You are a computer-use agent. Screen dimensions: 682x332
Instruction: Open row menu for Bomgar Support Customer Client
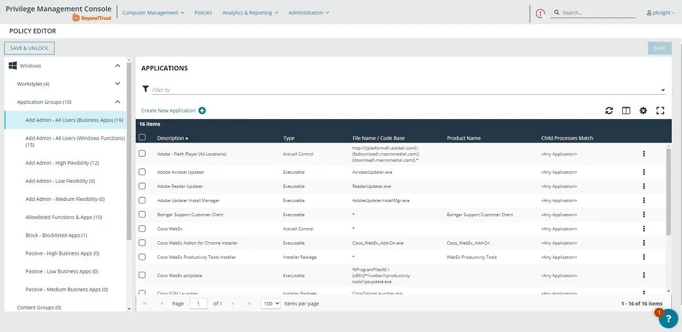click(x=644, y=215)
